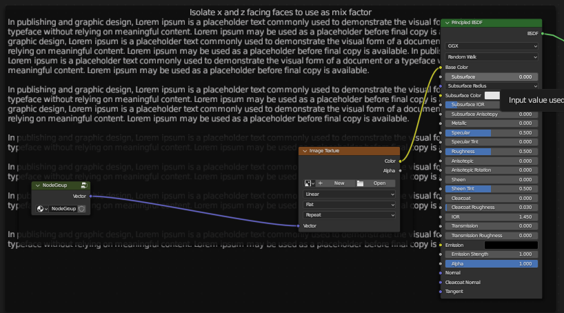Click the Metallic input socket
Screen dimensions: 564x313
click(x=441, y=123)
